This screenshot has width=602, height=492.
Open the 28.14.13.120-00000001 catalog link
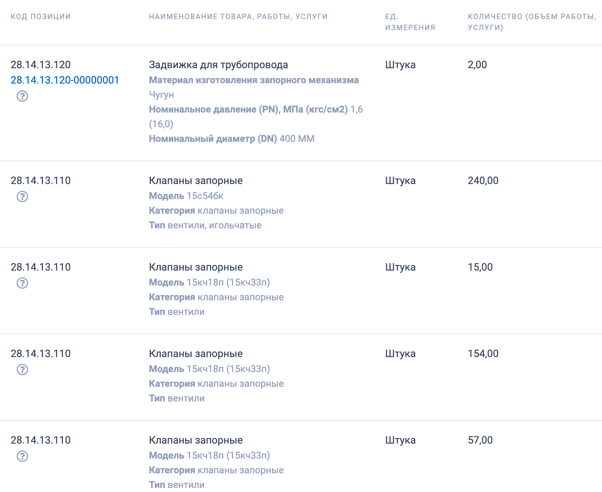pyautogui.click(x=65, y=80)
